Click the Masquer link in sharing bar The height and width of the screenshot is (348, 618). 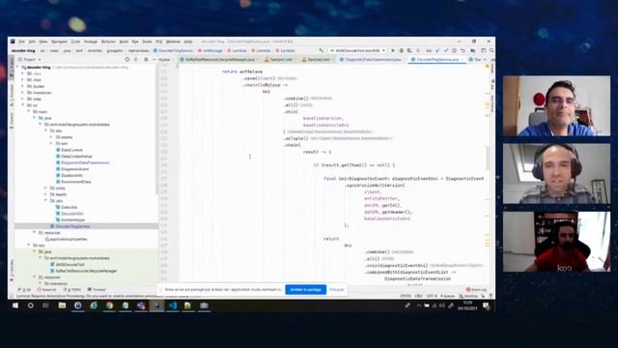(337, 290)
